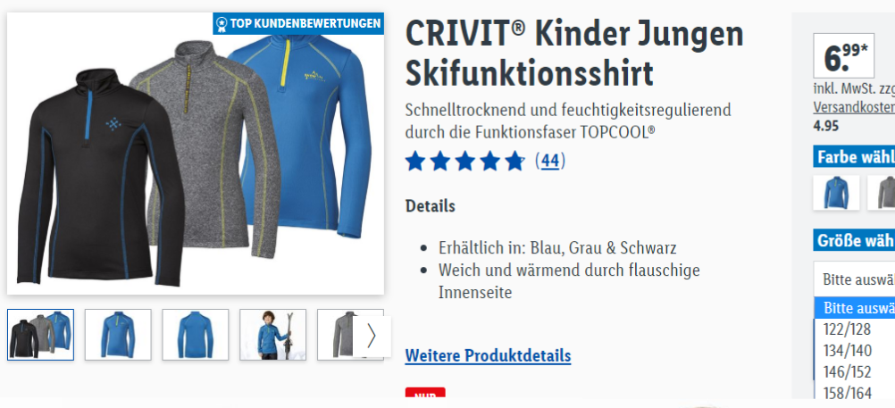895x408 pixels.
Task: Click the main product image
Action: tap(196, 154)
